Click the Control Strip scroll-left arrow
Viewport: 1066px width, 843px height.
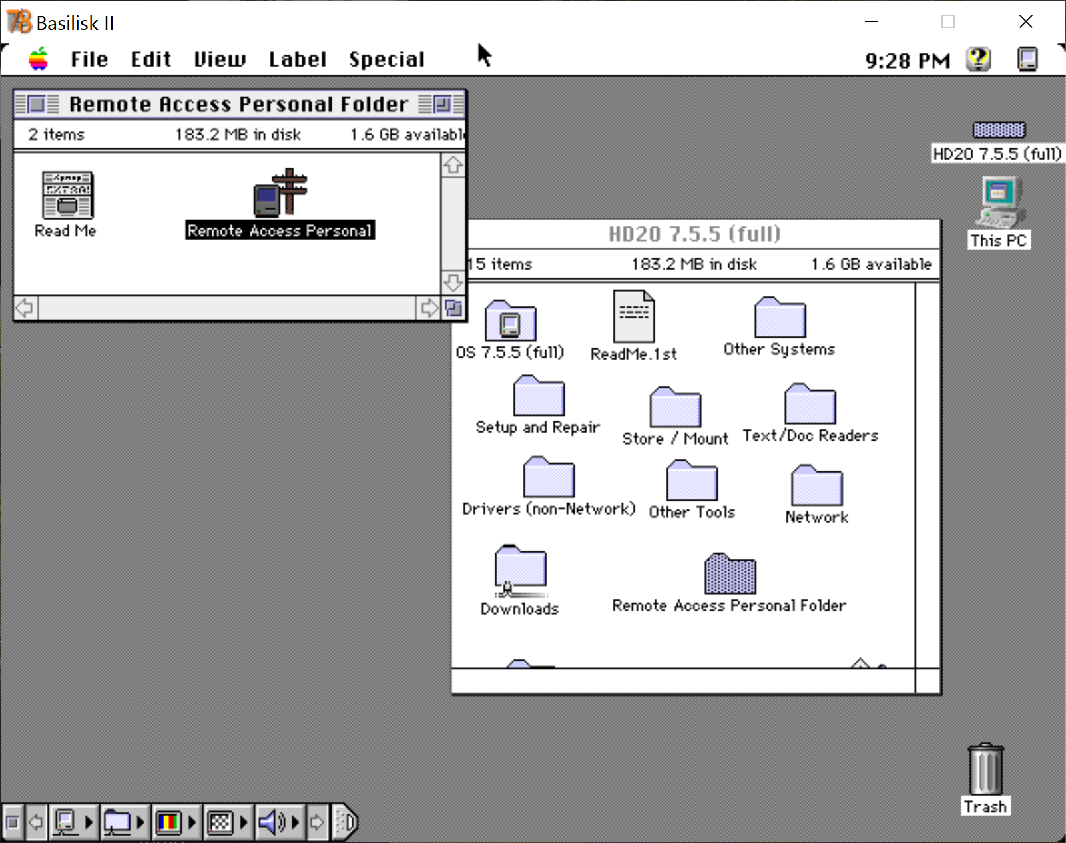click(x=36, y=823)
